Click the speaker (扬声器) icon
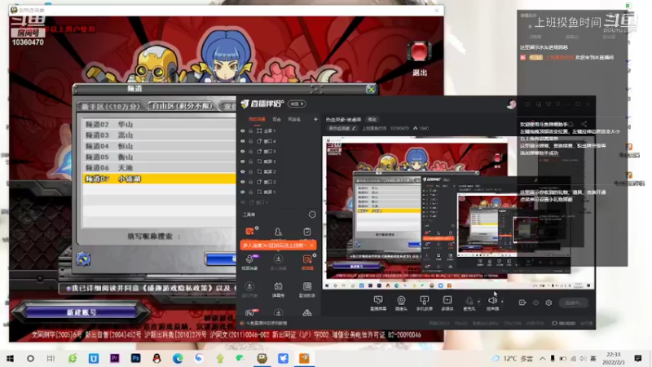Image resolution: width=652 pixels, height=367 pixels. [492, 300]
